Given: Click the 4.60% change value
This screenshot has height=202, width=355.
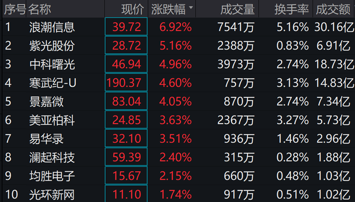Looking at the screenshot, I should [175, 83].
